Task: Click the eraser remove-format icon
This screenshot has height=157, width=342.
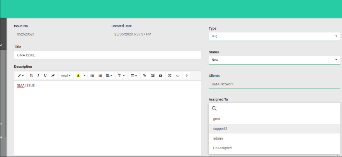Action: point(53,76)
